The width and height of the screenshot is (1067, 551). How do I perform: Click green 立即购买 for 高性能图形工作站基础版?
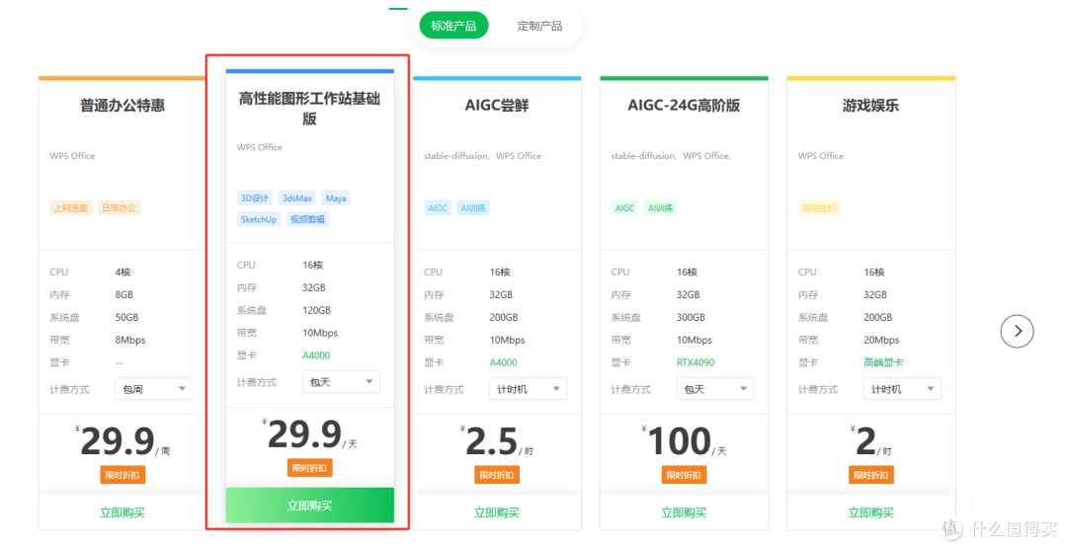[309, 506]
